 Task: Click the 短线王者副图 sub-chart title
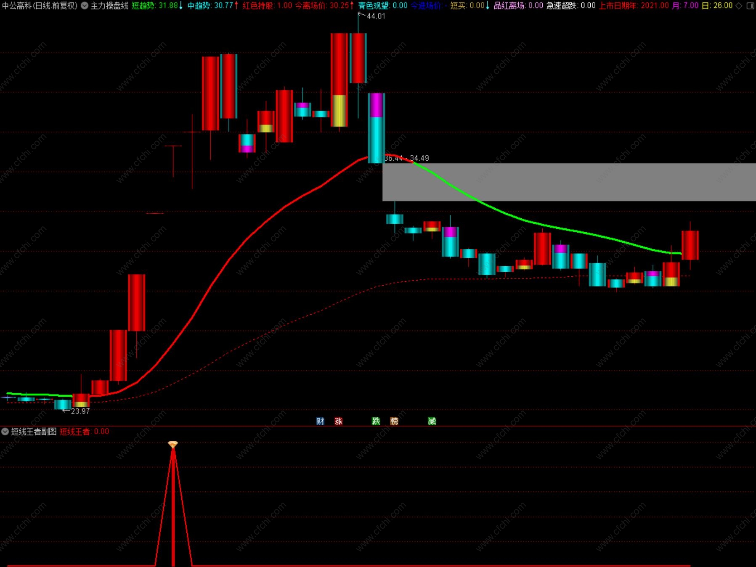click(x=34, y=432)
